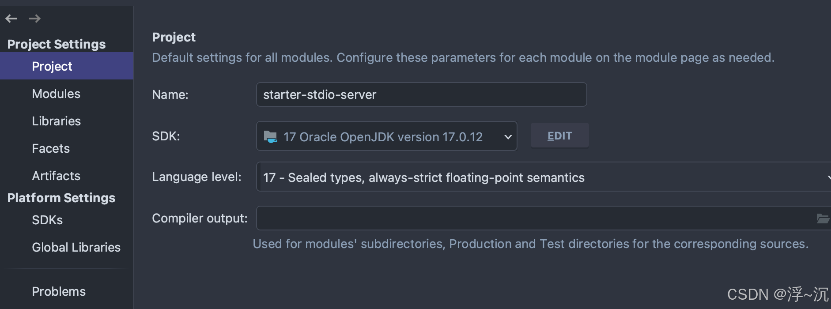Click the forward navigation arrow
The image size is (831, 309).
tap(35, 19)
